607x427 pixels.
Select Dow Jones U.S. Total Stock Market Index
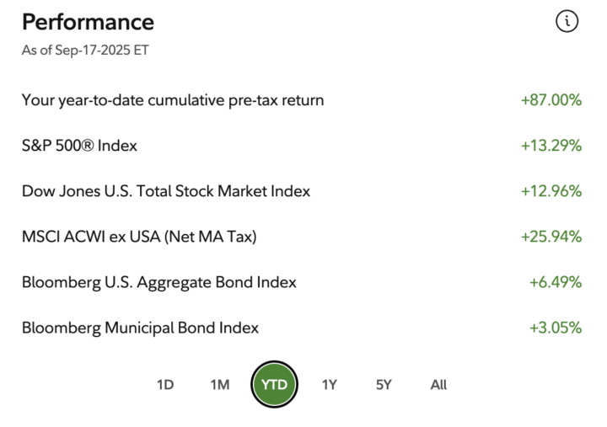click(166, 191)
